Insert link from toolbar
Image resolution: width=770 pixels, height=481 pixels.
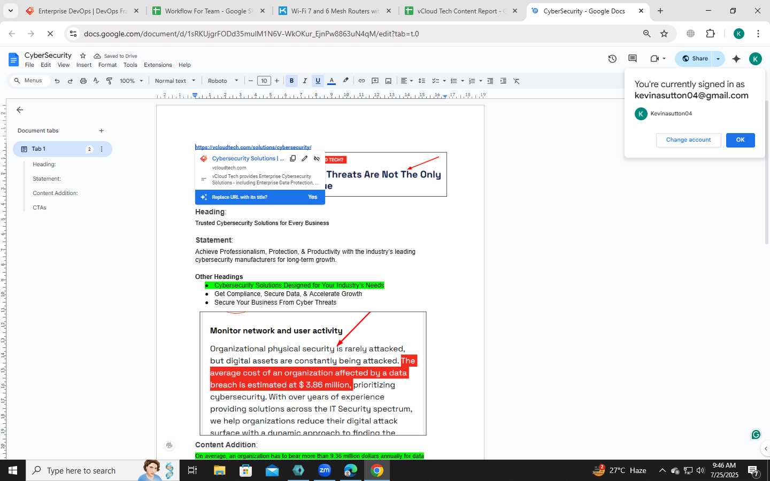(x=361, y=81)
